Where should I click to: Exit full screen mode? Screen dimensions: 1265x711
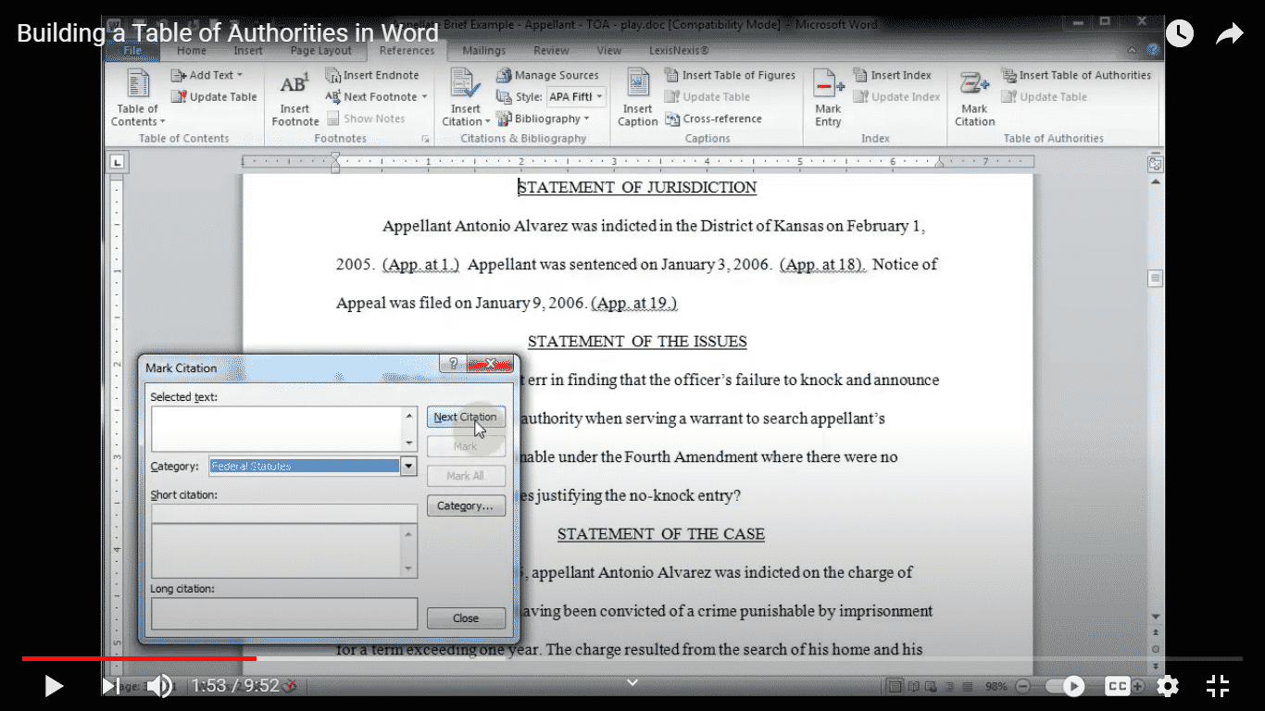(x=1218, y=686)
